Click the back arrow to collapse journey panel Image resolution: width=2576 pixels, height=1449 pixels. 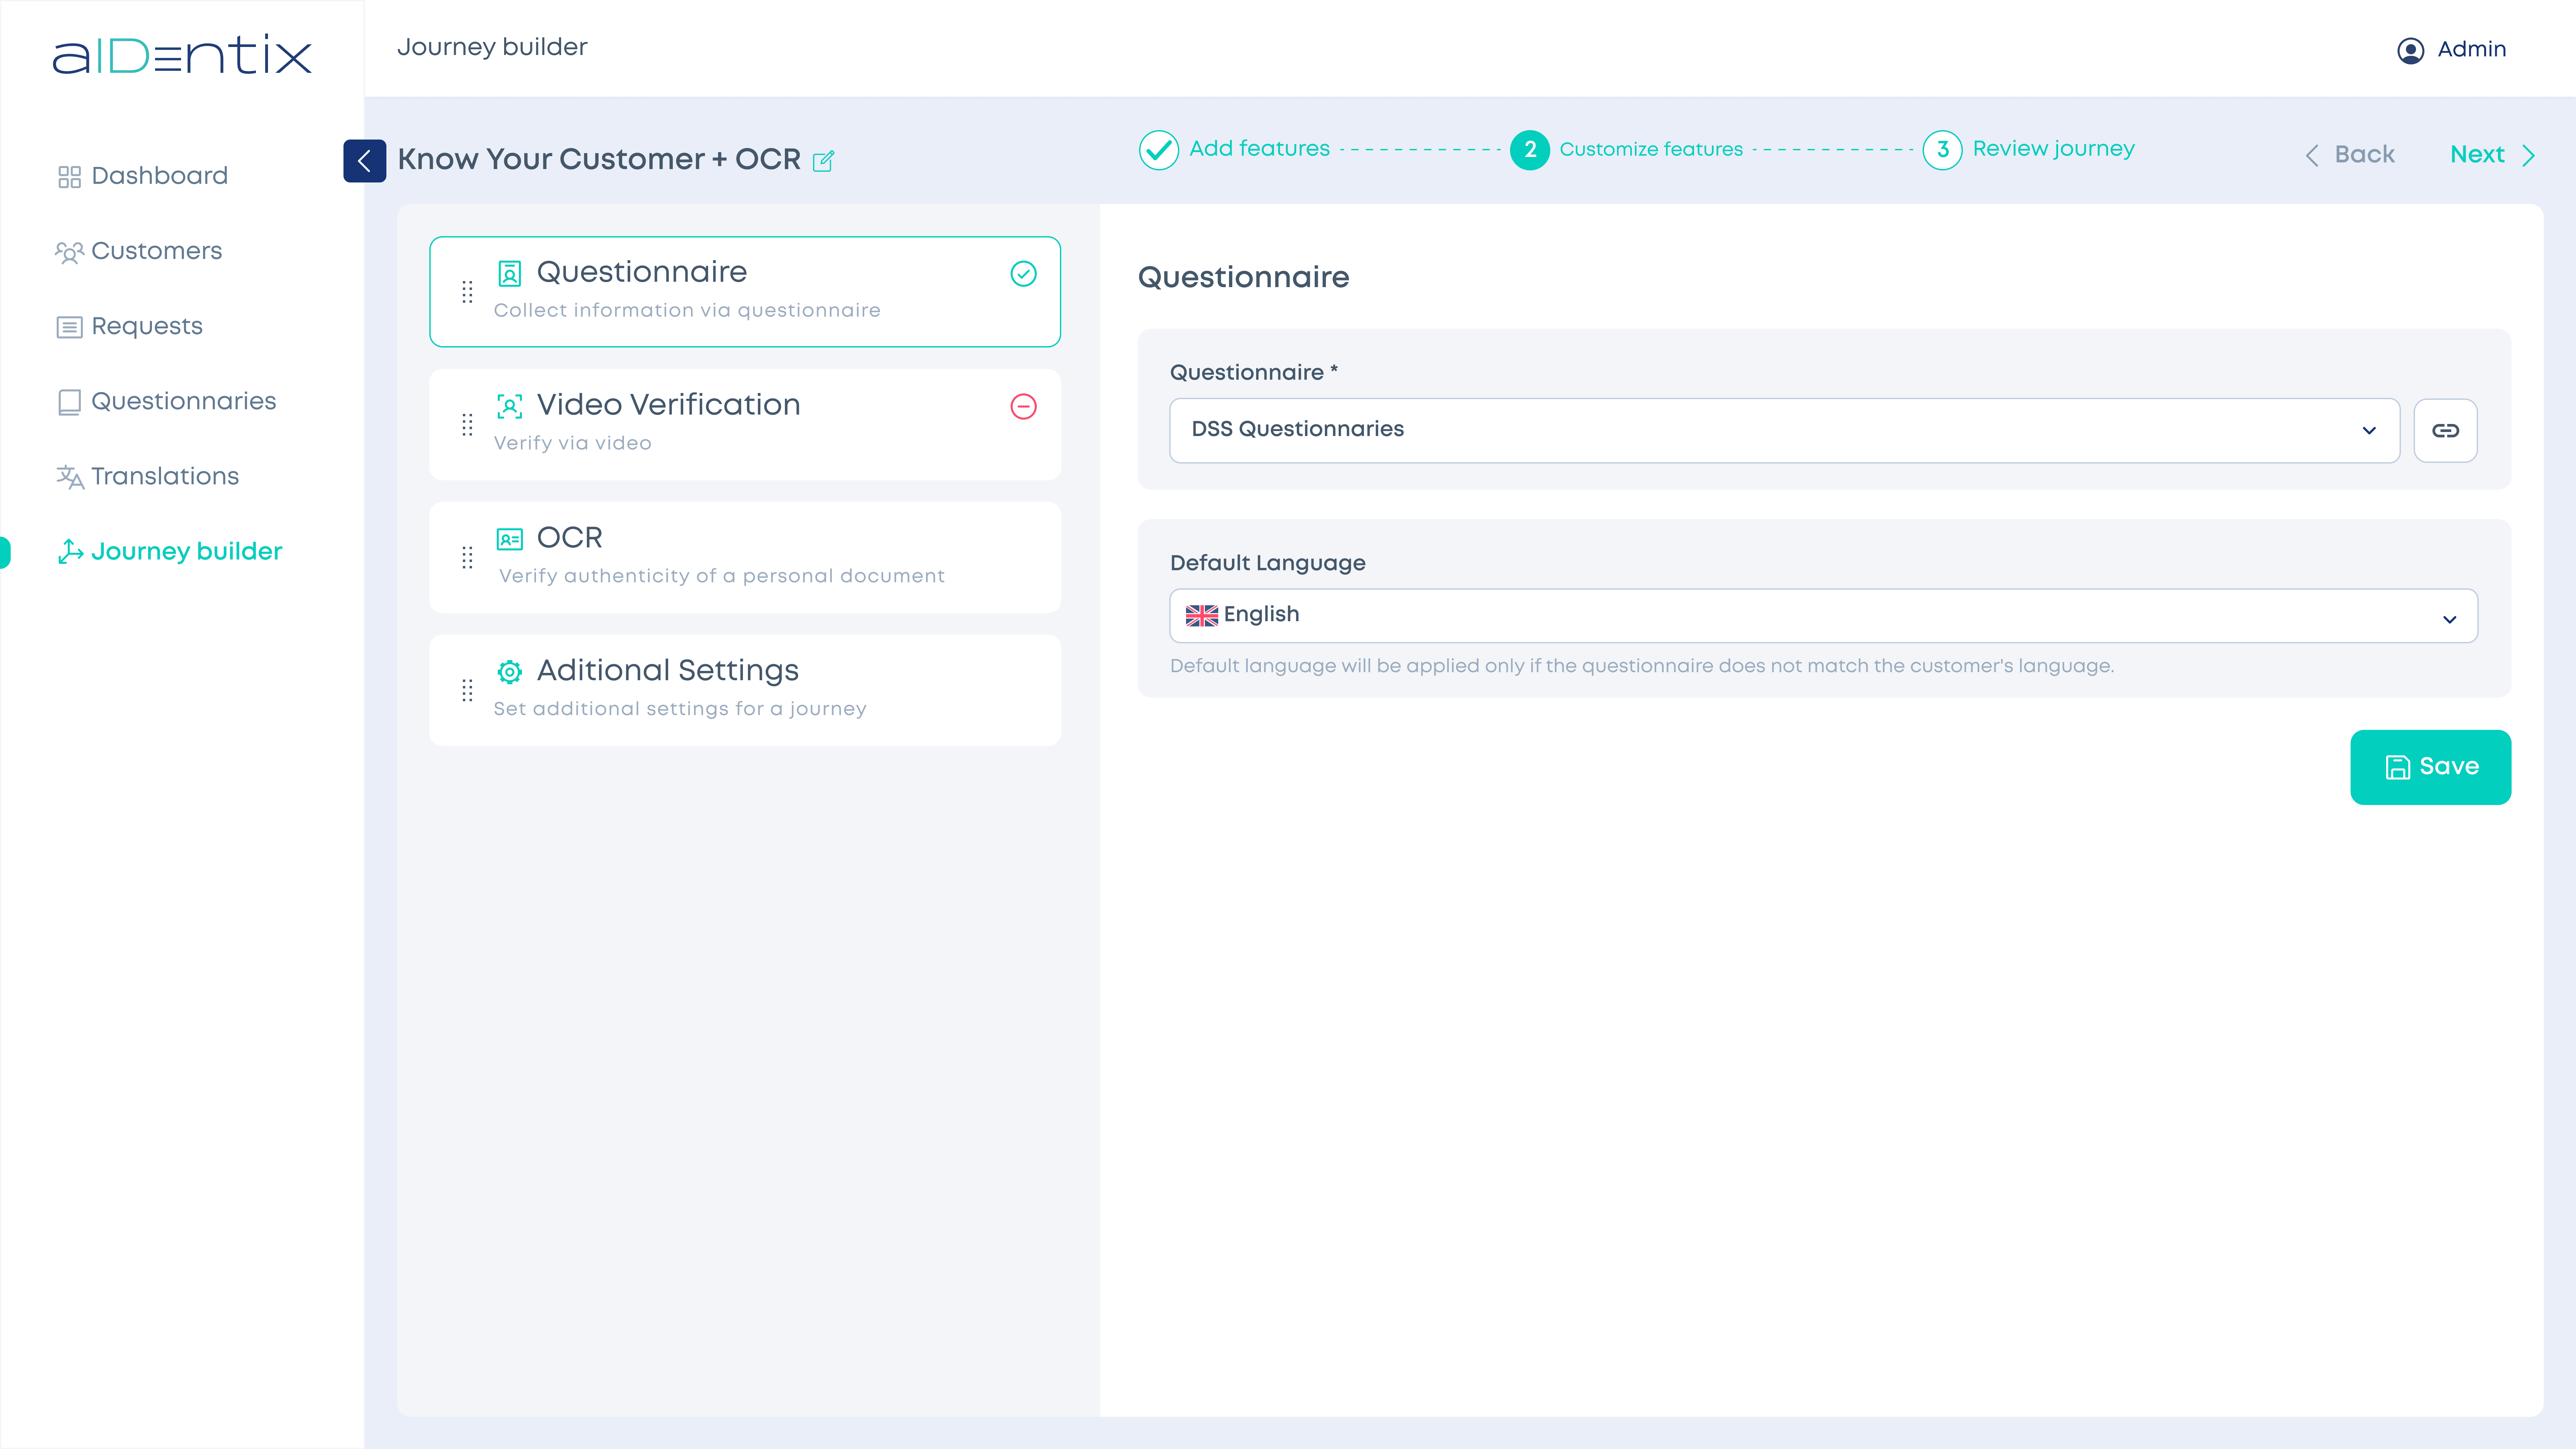(365, 159)
